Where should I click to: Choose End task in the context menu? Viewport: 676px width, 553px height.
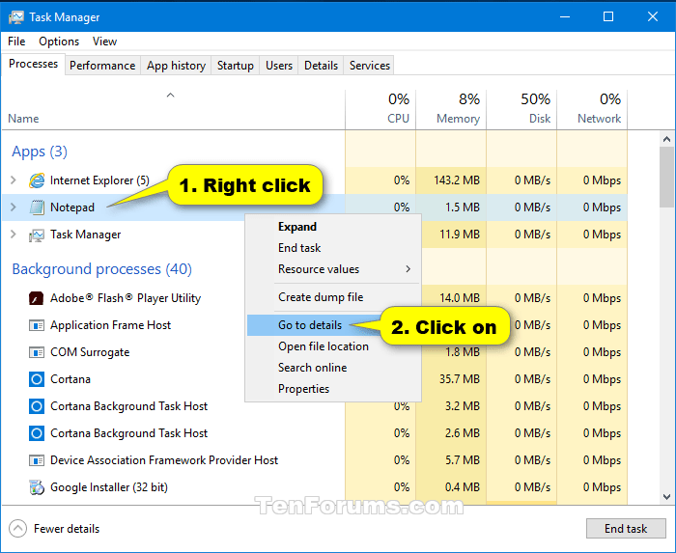(334, 248)
